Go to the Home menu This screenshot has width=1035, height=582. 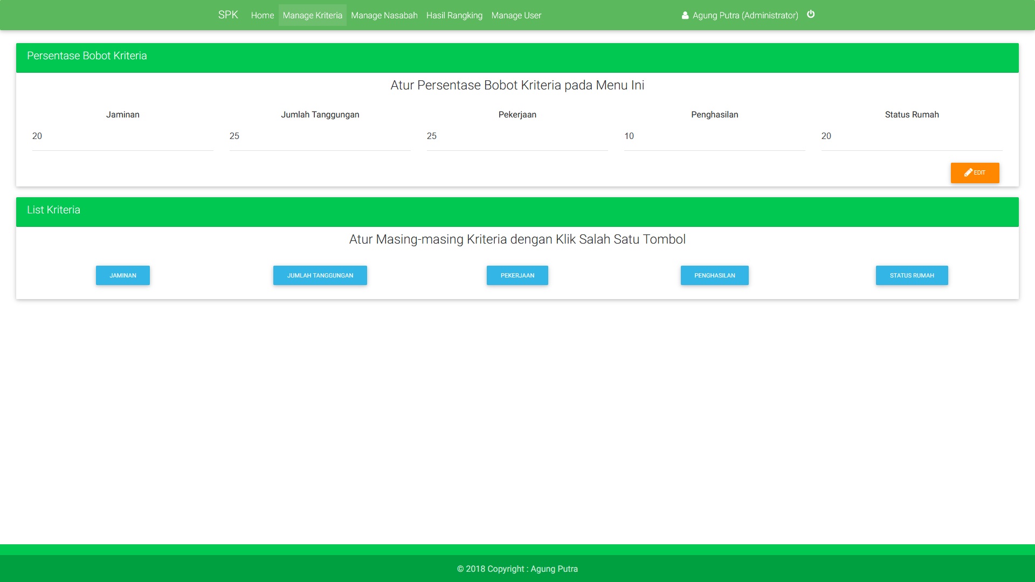click(263, 16)
